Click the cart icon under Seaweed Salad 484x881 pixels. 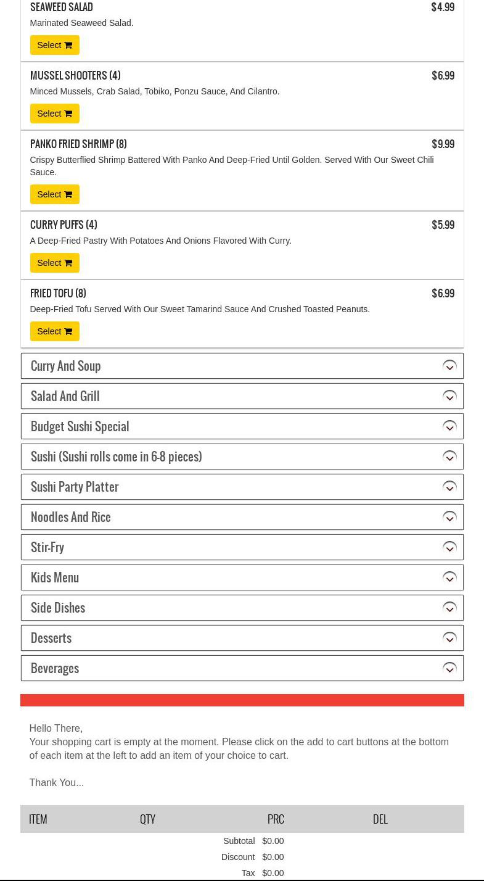click(x=68, y=45)
